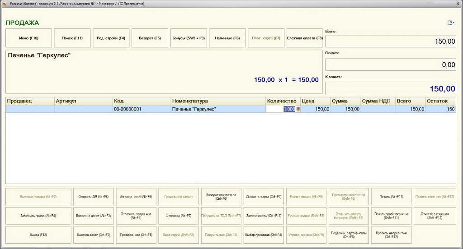Click the Скидка amount field
The image size is (463, 249).
[x=390, y=65]
